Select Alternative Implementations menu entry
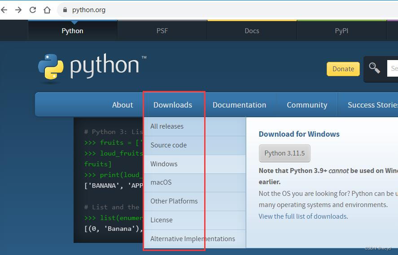This screenshot has height=255, width=398. pos(195,239)
